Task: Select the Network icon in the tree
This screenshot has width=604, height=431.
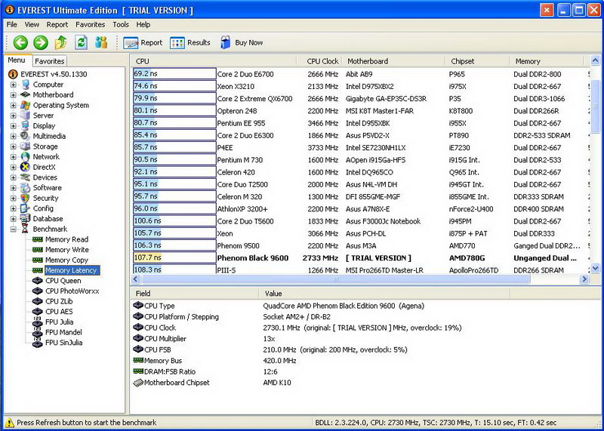Action: click(26, 157)
